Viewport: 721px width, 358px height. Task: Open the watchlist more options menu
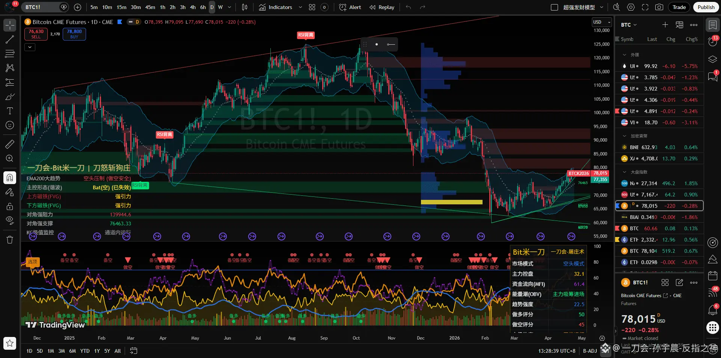pyautogui.click(x=694, y=25)
